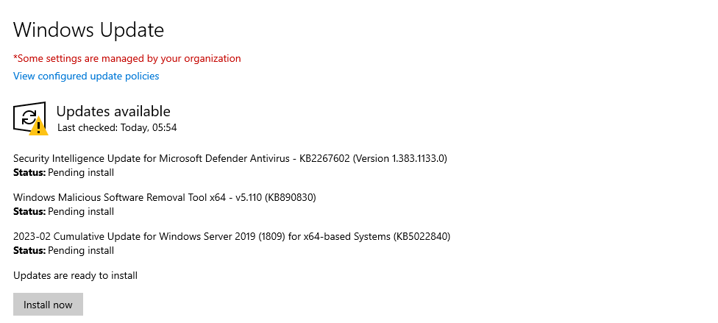
Task: Click the update sync arrows status icon
Action: coord(28,116)
